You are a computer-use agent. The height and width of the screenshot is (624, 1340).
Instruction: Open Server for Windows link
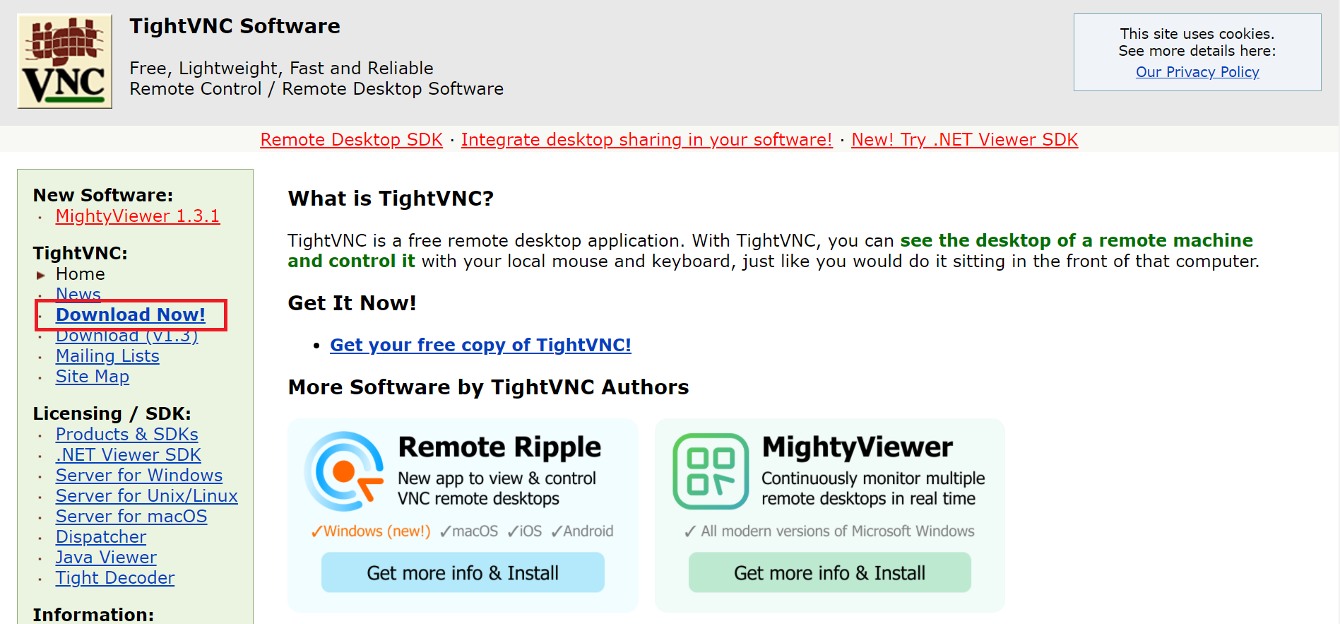(x=139, y=476)
